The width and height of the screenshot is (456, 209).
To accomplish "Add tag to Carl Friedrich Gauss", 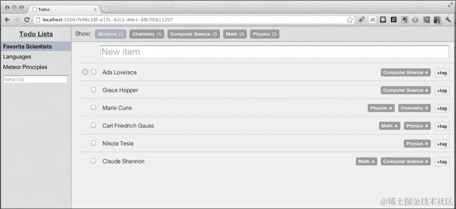I will (x=442, y=126).
